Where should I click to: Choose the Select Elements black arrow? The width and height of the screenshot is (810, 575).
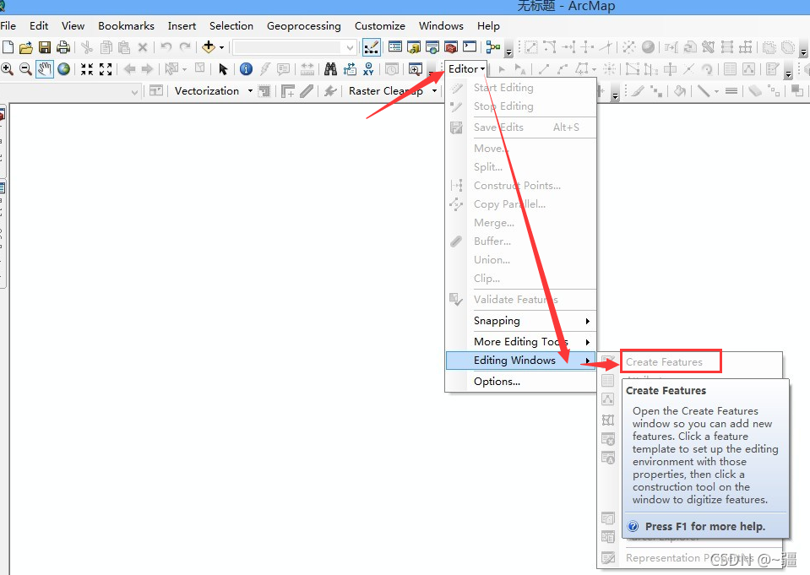223,68
